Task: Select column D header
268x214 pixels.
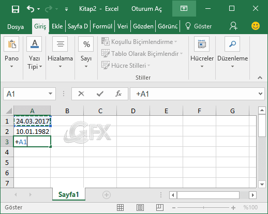Action: coord(133,111)
